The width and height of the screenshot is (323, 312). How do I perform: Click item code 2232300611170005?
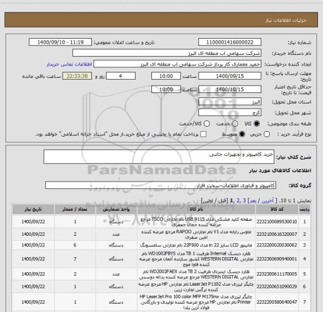point(276,274)
